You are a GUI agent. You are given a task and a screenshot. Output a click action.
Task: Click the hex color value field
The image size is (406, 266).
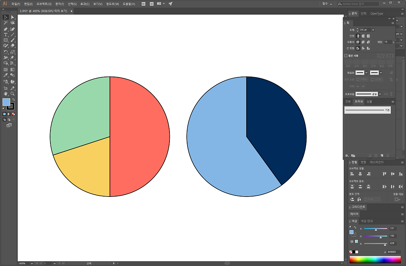[394, 252]
